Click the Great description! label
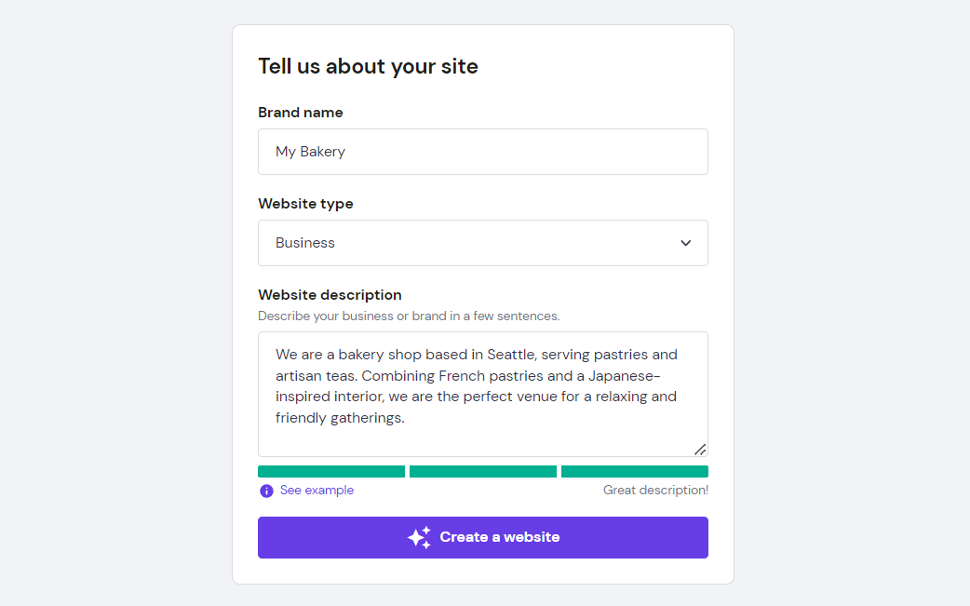Viewport: 970px width, 606px height. (x=655, y=490)
